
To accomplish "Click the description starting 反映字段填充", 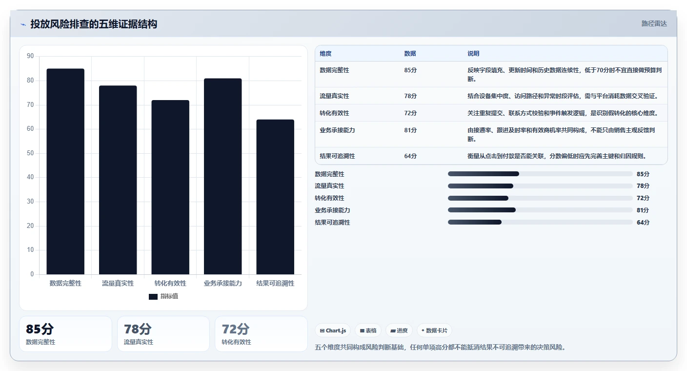I will click(565, 75).
